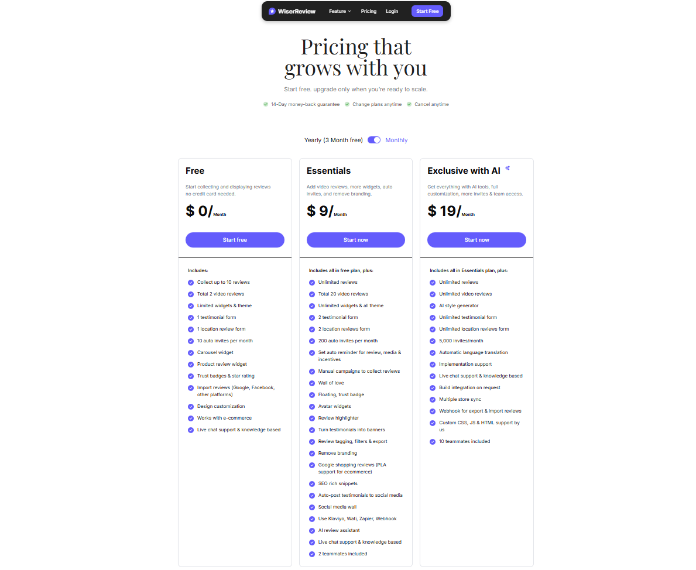Toggle billing from Yearly to Monthly
Screen dimensions: 696x570
coord(373,140)
